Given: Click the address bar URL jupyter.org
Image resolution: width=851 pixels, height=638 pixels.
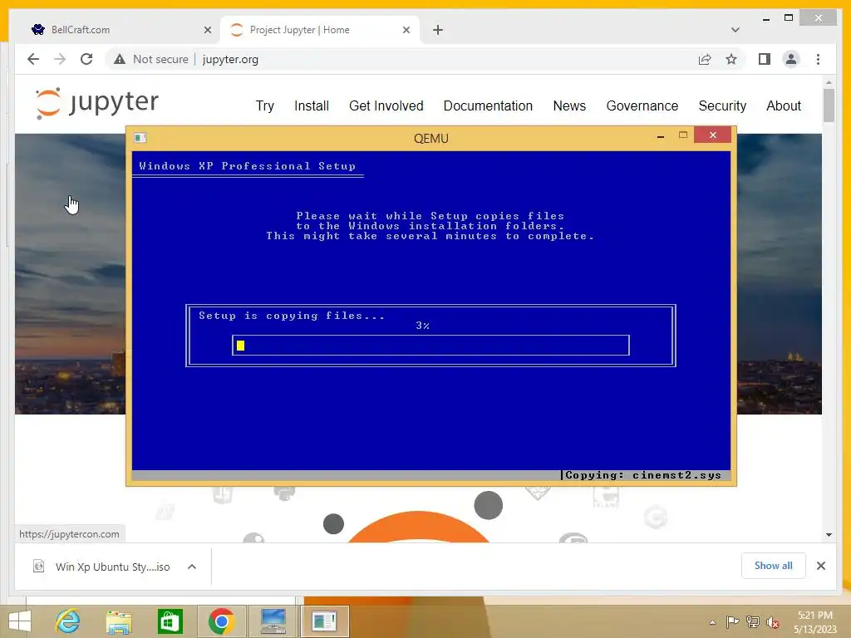Looking at the screenshot, I should click(x=230, y=59).
